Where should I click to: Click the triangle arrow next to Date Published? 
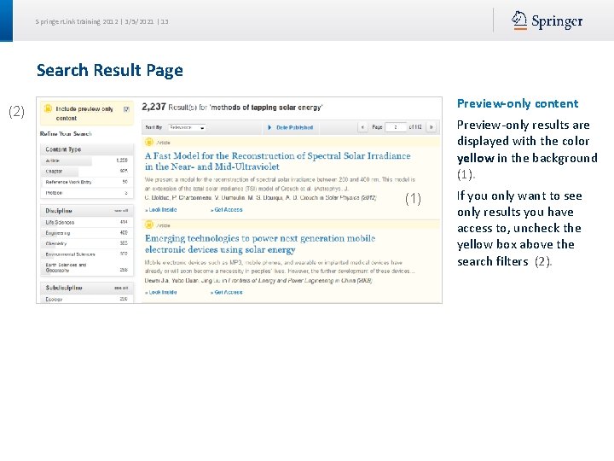[x=269, y=127]
